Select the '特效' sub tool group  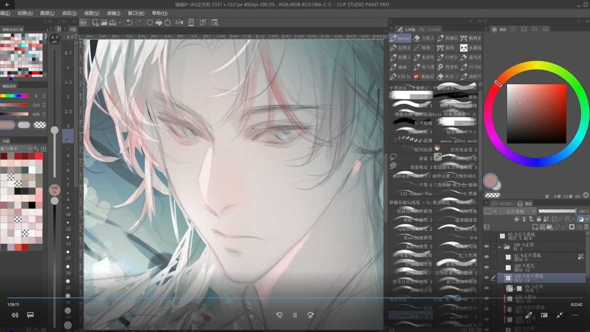coord(423,48)
